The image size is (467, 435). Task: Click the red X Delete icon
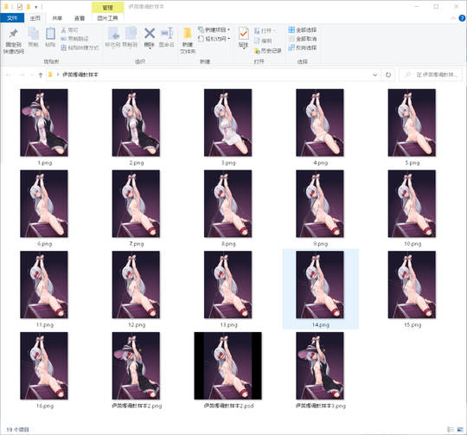[150, 34]
